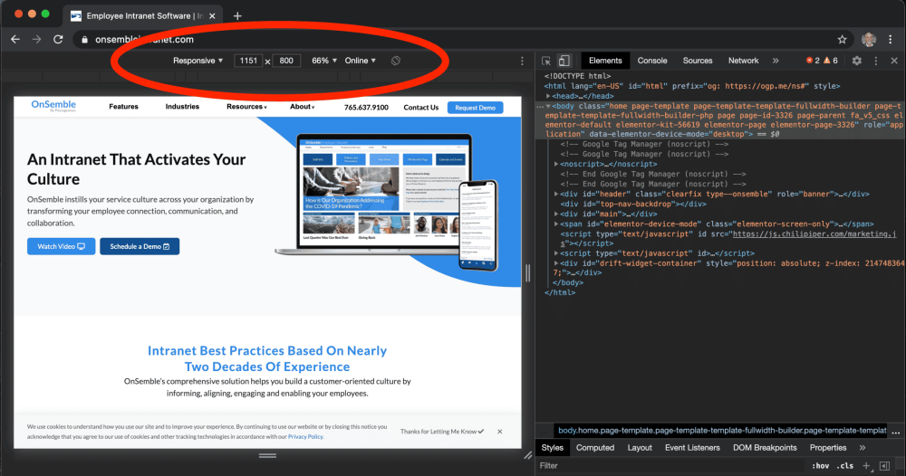
Task: Close the Employee Intranet Software tab
Action: 212,16
